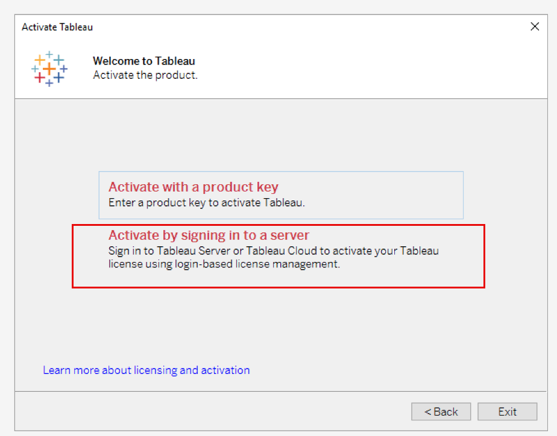Click the Activate Tableau window title
The image size is (557, 436).
click(57, 27)
